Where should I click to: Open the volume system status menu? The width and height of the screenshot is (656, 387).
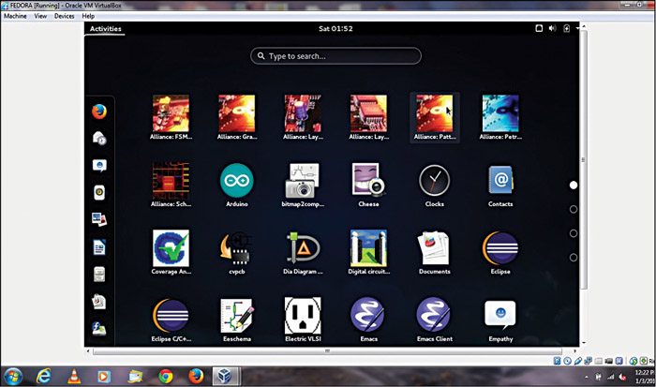pyautogui.click(x=551, y=29)
